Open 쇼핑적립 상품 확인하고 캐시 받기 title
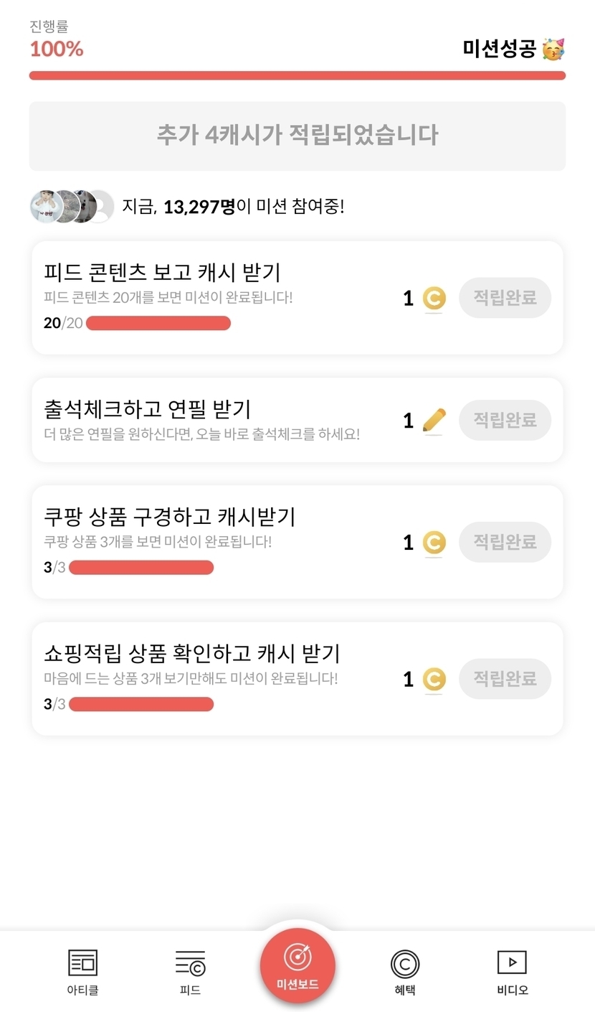The image size is (595, 1012). (x=192, y=653)
